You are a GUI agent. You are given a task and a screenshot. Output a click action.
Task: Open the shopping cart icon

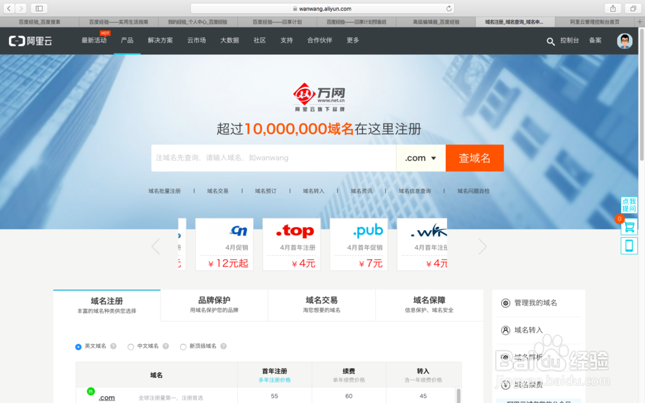click(629, 226)
